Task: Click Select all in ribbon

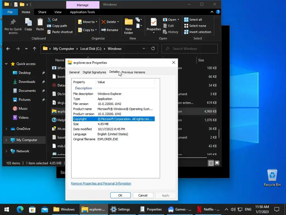Action: tap(193, 20)
